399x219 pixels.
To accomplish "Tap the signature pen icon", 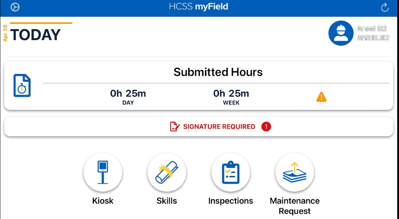I will pos(174,126).
